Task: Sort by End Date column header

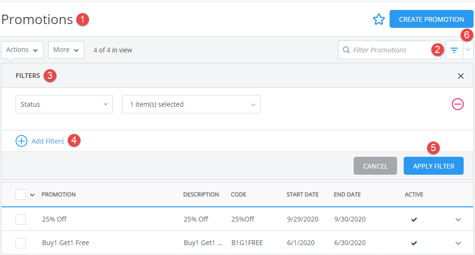Action: click(348, 195)
